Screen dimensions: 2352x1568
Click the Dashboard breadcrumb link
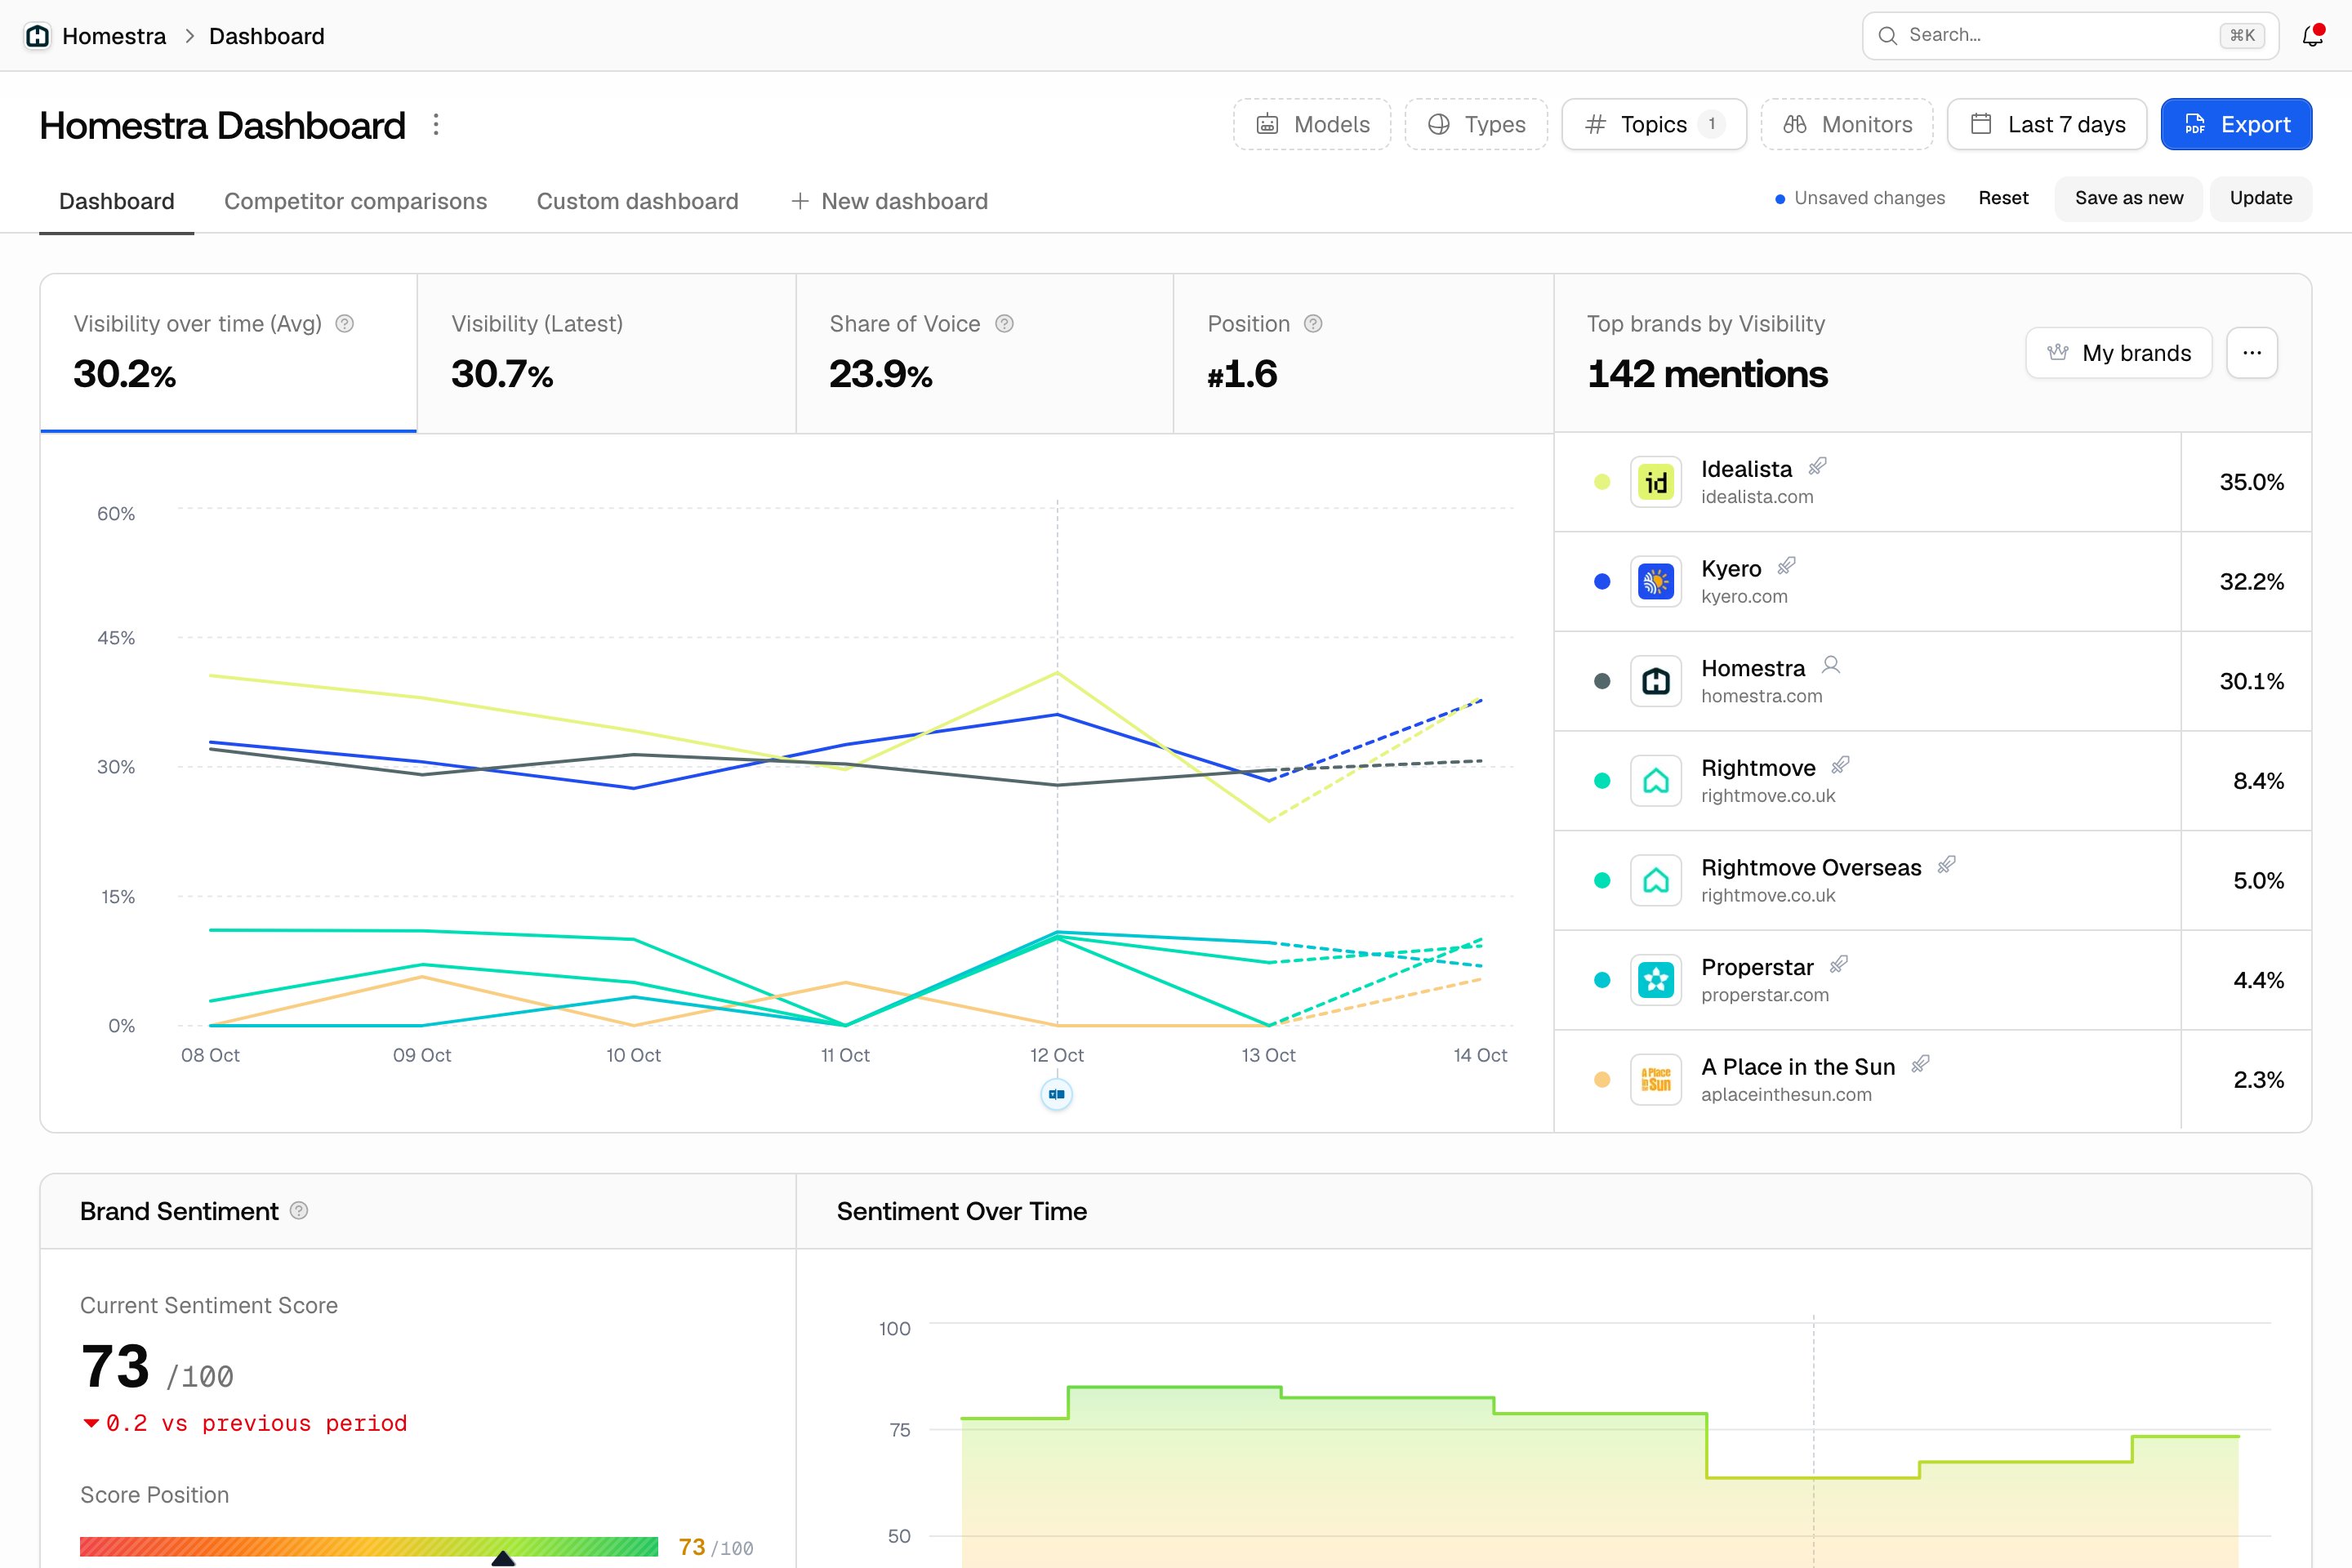(x=267, y=36)
